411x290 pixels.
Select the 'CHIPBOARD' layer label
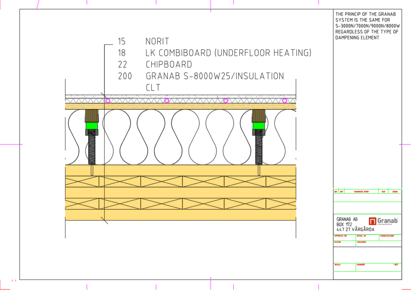point(169,64)
